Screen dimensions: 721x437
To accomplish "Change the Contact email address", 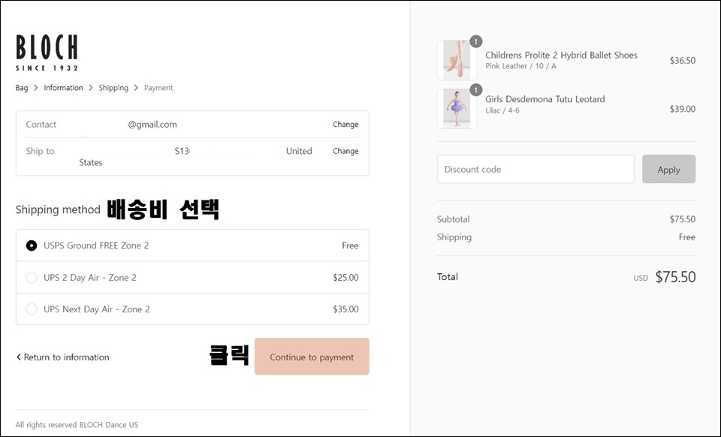I will [345, 124].
